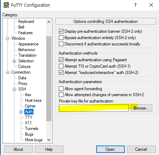The width and height of the screenshot is (159, 155).
Task: Collapse the SSH tree node
Action: (14, 89)
